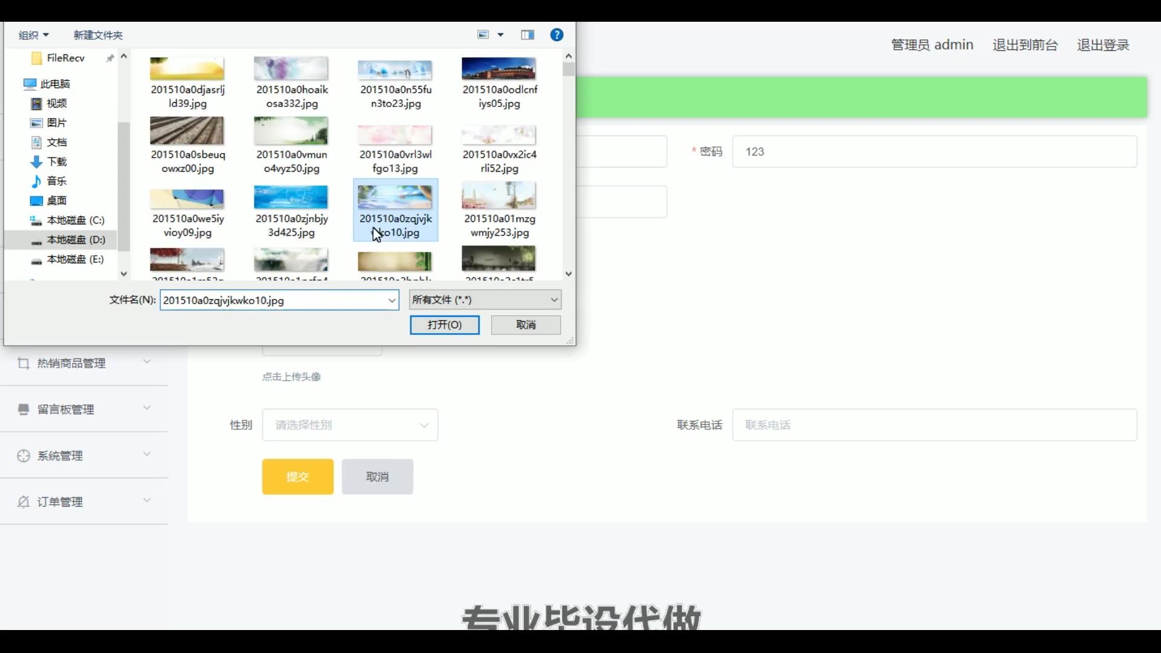Image resolution: width=1161 pixels, height=653 pixels.
Task: Click the view mode icon in toolbar
Action: (x=483, y=35)
